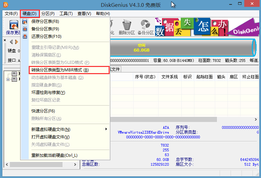Sort by 序号(状态) column header
Viewport: 261px width, 178px height.
coord(146,77)
